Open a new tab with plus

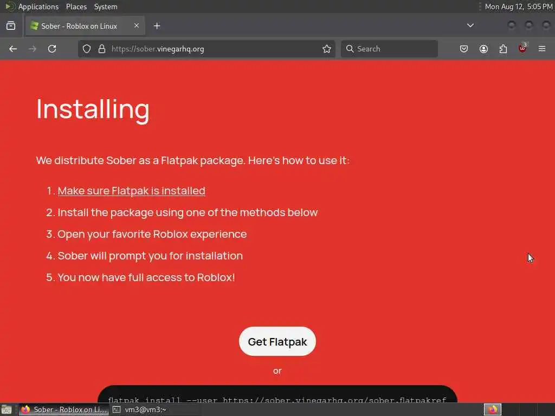[157, 26]
